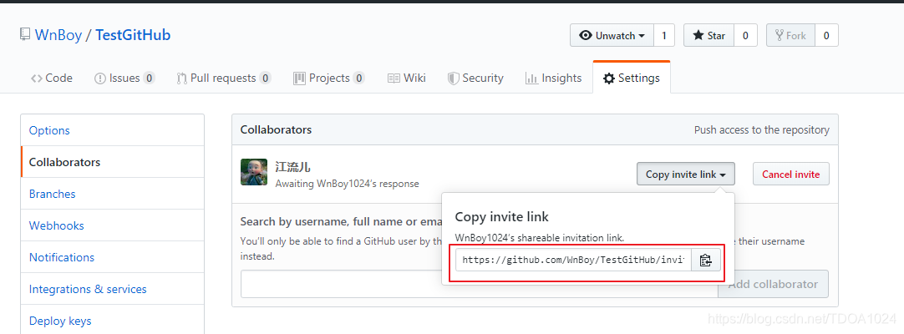Click the 'Awaiting WnBoy1024's response' text
Image resolution: width=904 pixels, height=334 pixels.
[347, 184]
